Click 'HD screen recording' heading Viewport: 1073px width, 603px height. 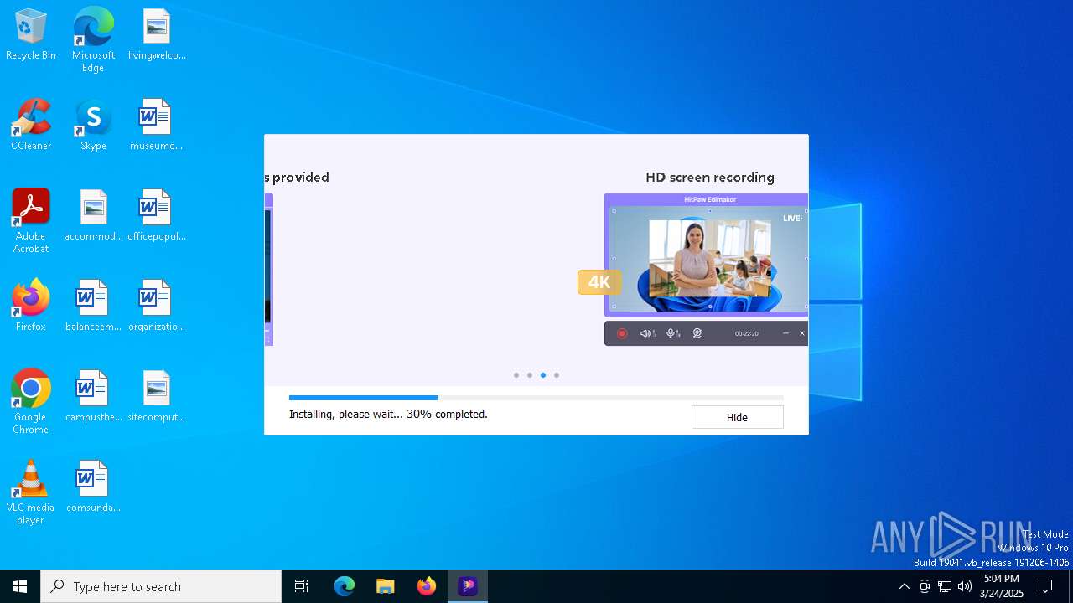(710, 178)
